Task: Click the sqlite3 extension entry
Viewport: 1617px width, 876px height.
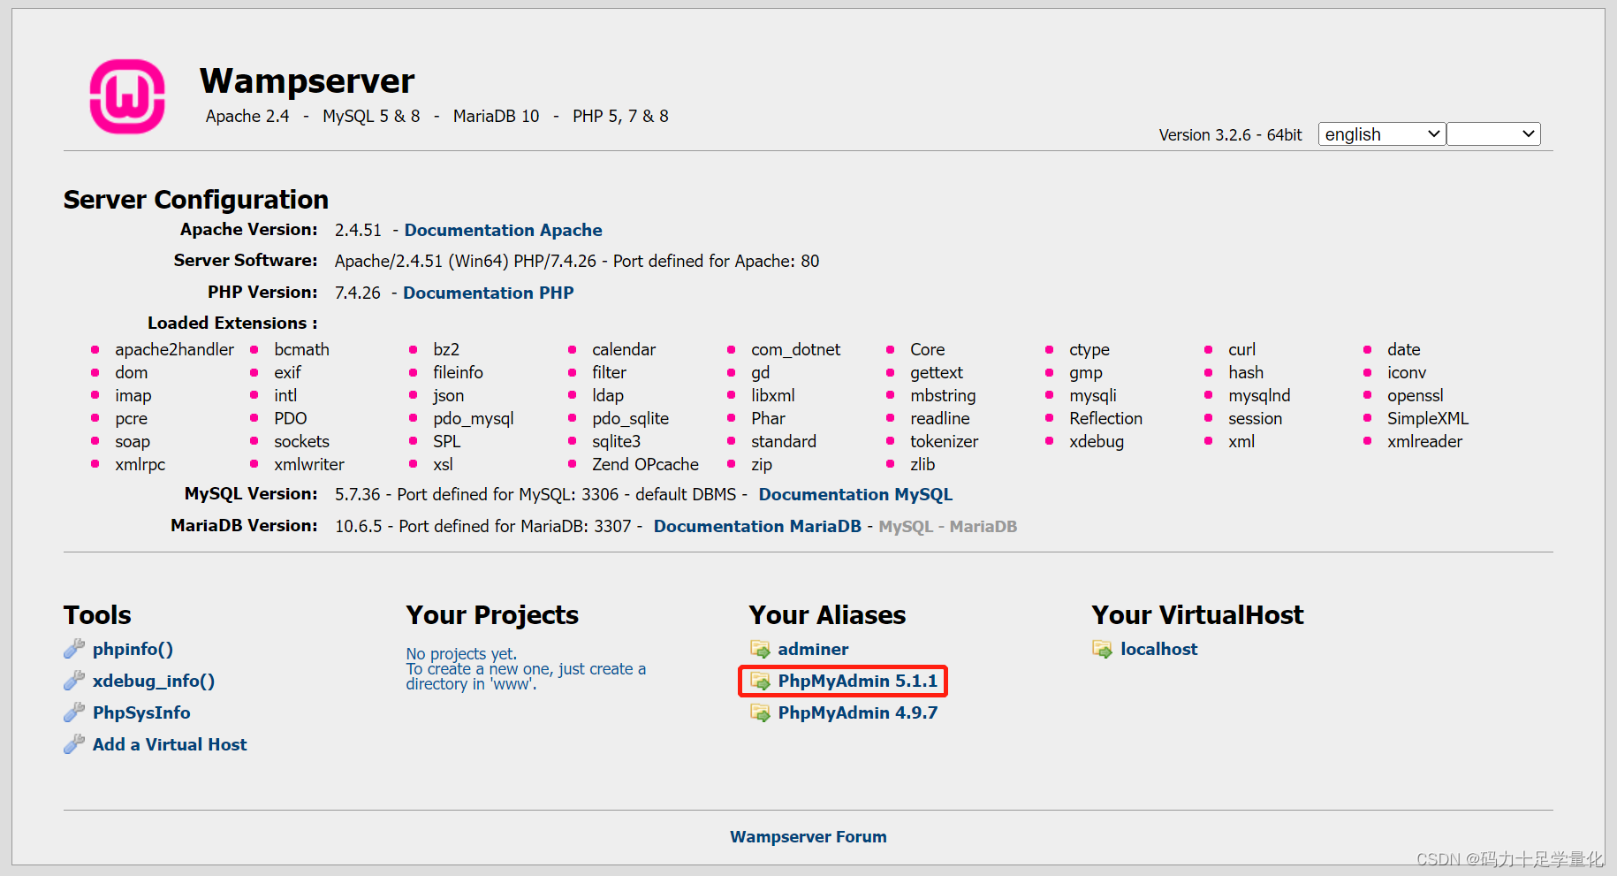Action: (617, 441)
